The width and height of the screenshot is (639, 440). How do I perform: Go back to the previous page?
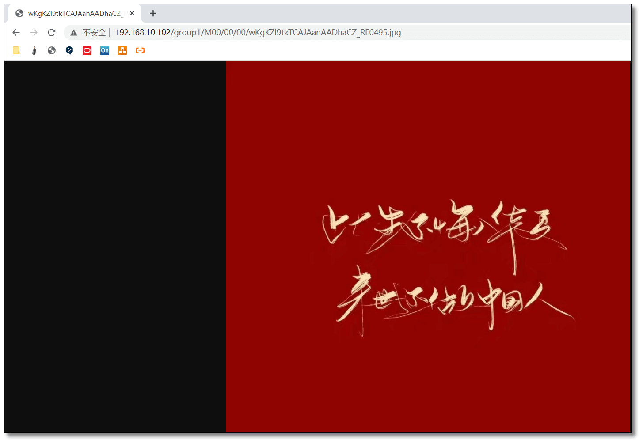pos(16,33)
